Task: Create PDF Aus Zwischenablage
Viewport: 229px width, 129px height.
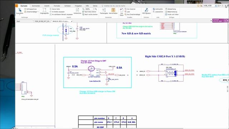Action: pyautogui.click(x=132, y=14)
